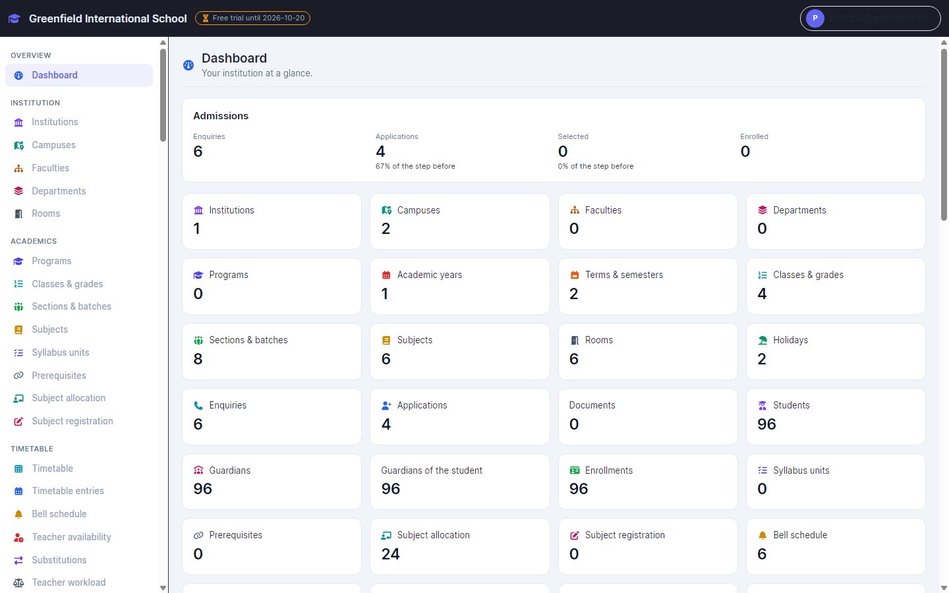949x593 pixels.
Task: Click the Timetable grid icon in the sidebar
Action: pos(18,469)
